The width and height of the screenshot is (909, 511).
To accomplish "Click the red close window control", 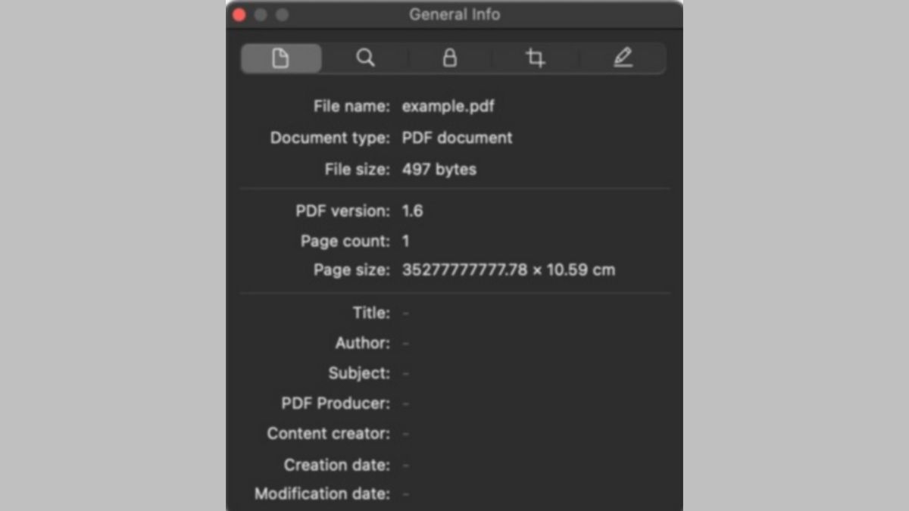I will point(239,14).
